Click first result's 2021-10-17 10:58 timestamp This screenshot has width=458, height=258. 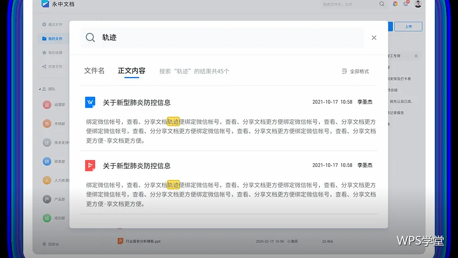[x=333, y=102]
